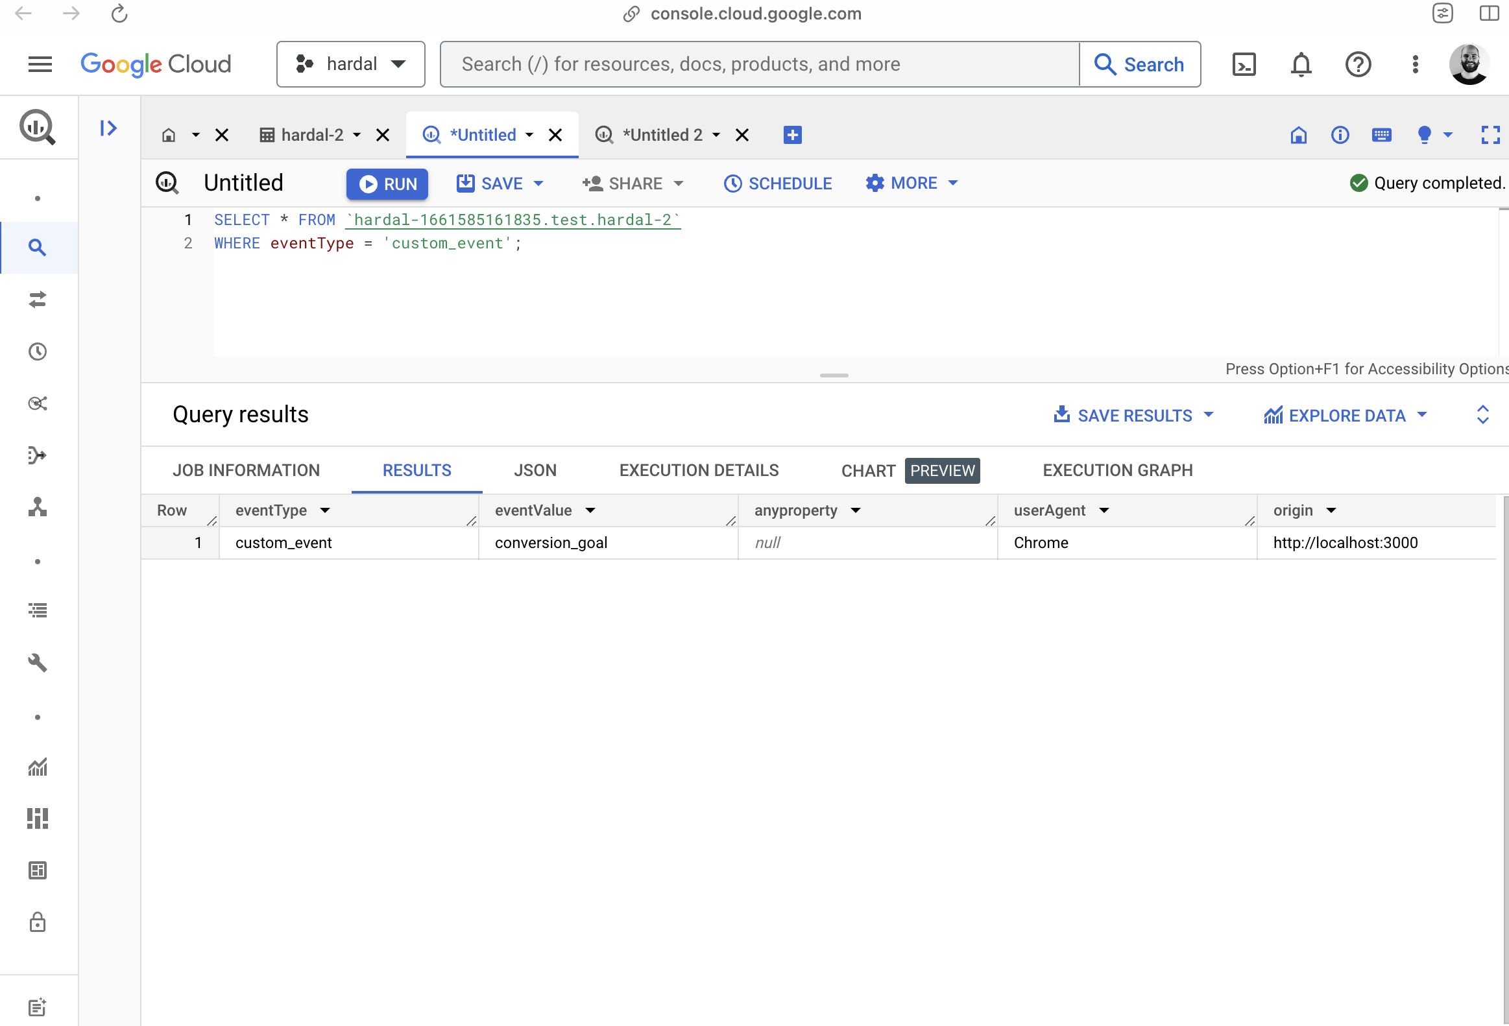
Task: Open the hardal-2 tab dropdown arrow
Action: (x=356, y=135)
